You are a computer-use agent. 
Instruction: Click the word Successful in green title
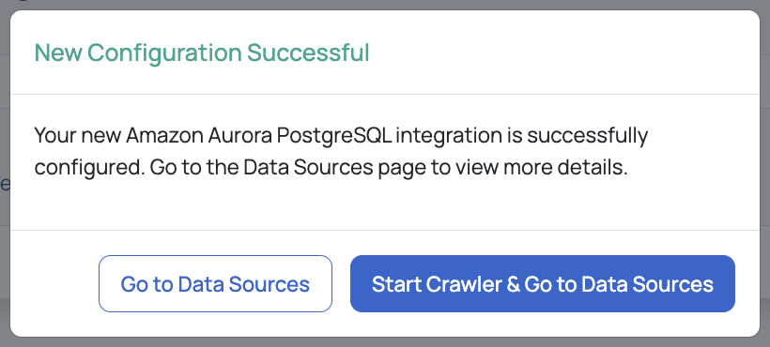(308, 53)
